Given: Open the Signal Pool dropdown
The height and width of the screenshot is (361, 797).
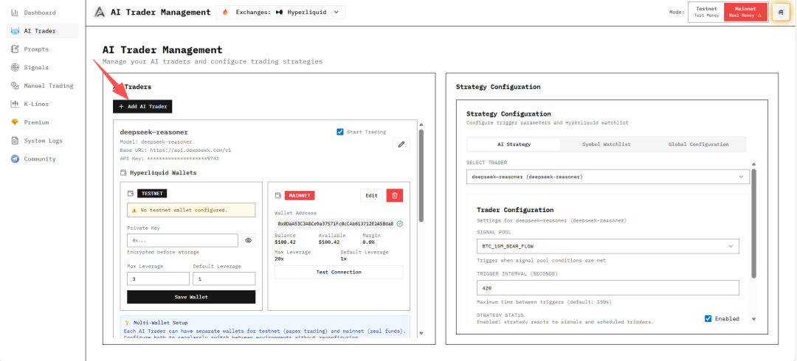Looking at the screenshot, I should point(607,246).
